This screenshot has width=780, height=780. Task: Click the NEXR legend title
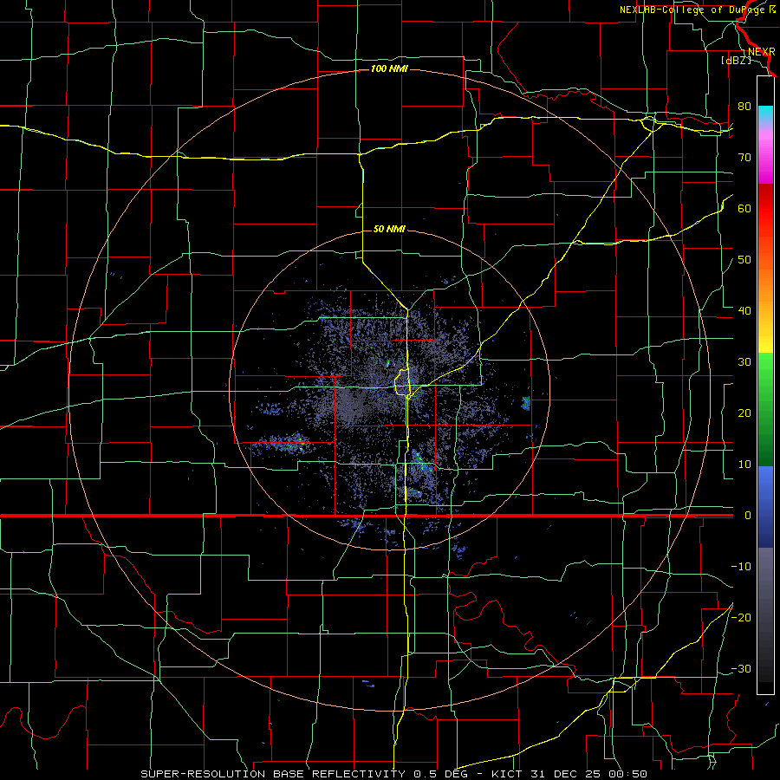[x=762, y=51]
